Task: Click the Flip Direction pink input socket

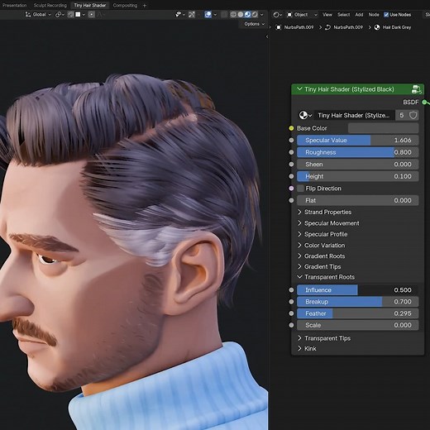Action: [x=291, y=189]
